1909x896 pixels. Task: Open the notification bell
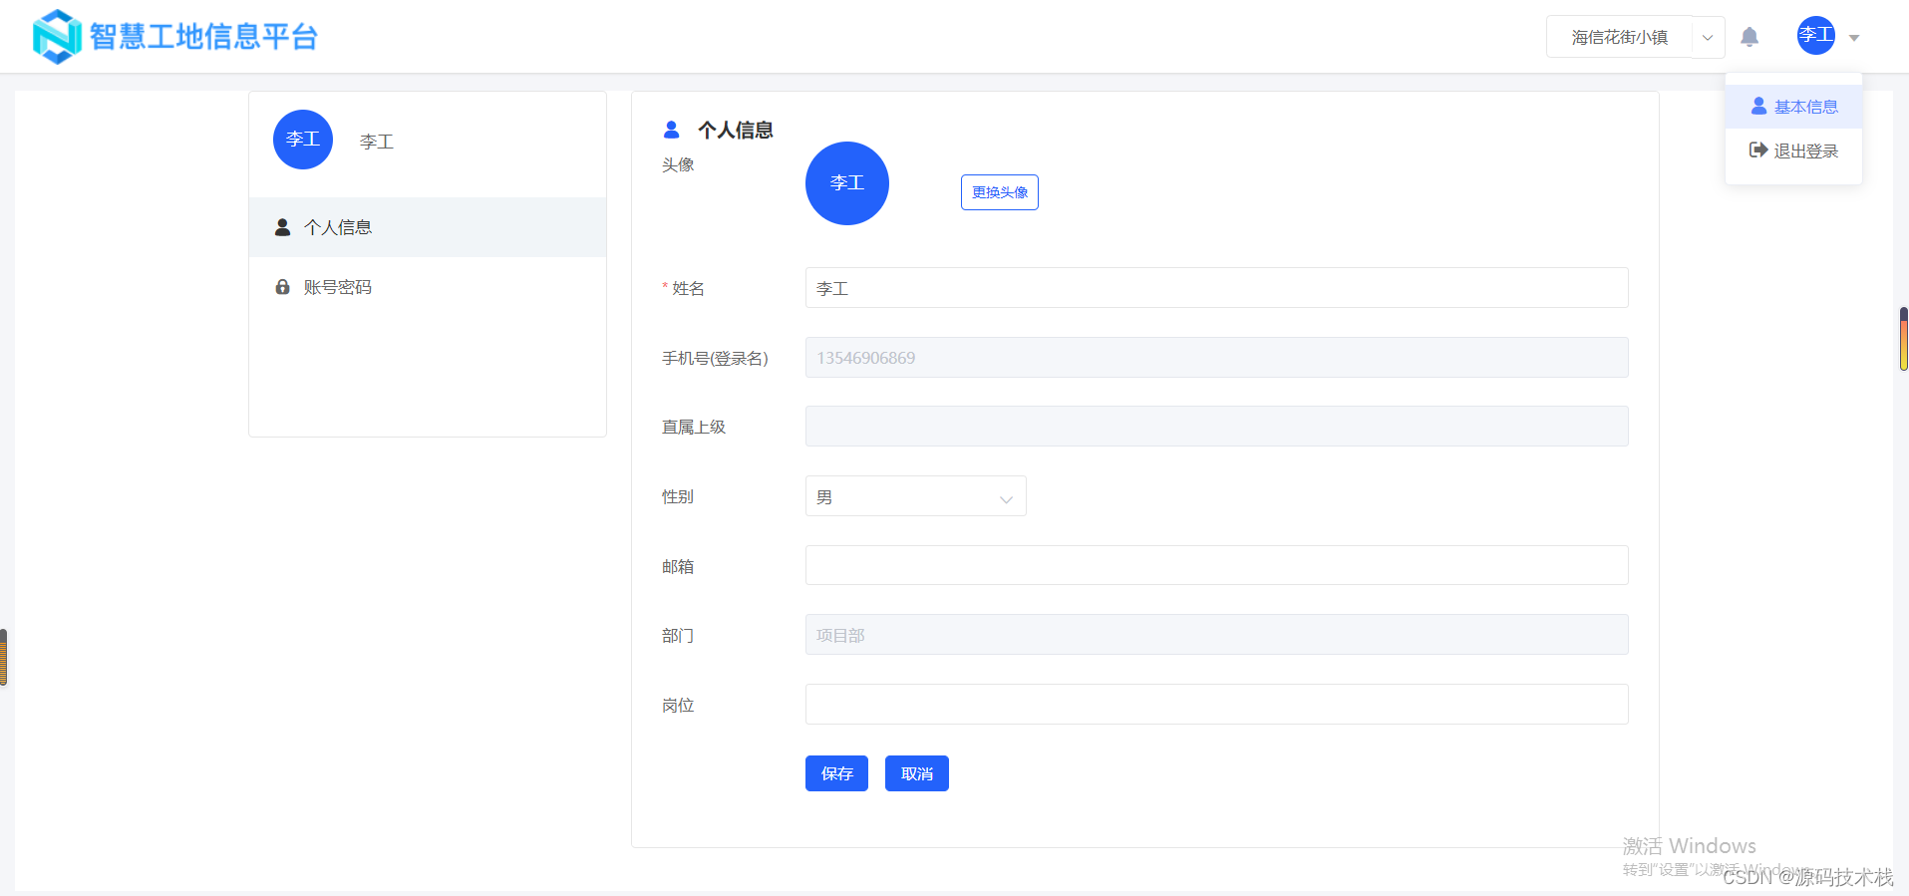click(x=1750, y=37)
